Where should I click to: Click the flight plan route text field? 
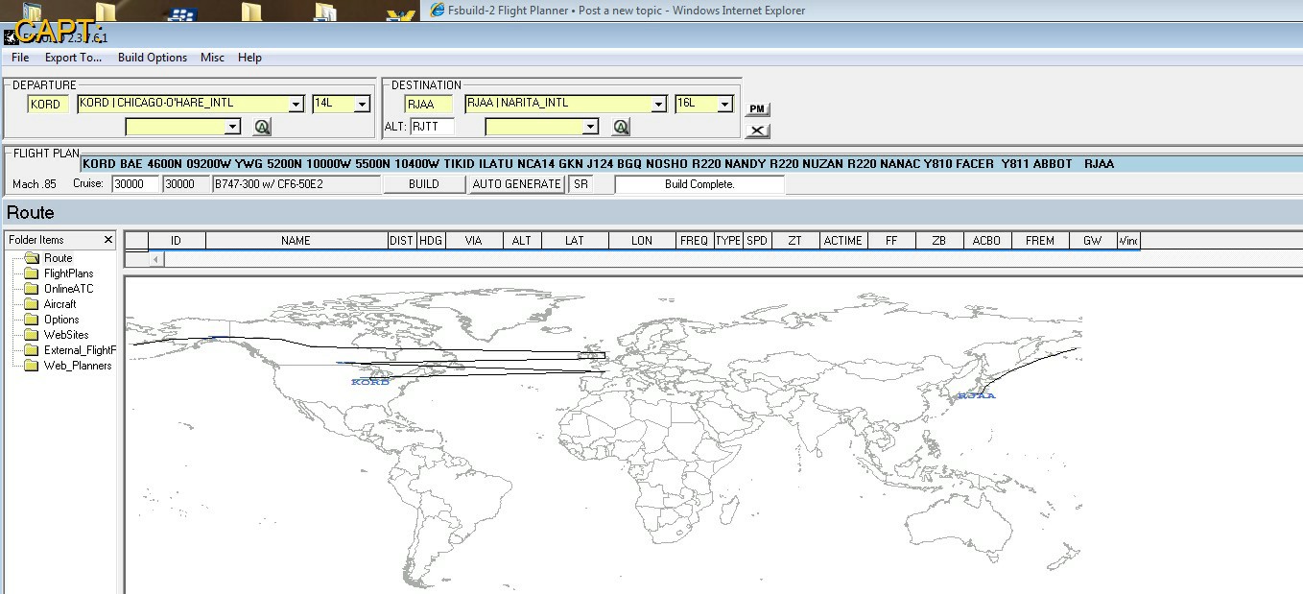691,164
